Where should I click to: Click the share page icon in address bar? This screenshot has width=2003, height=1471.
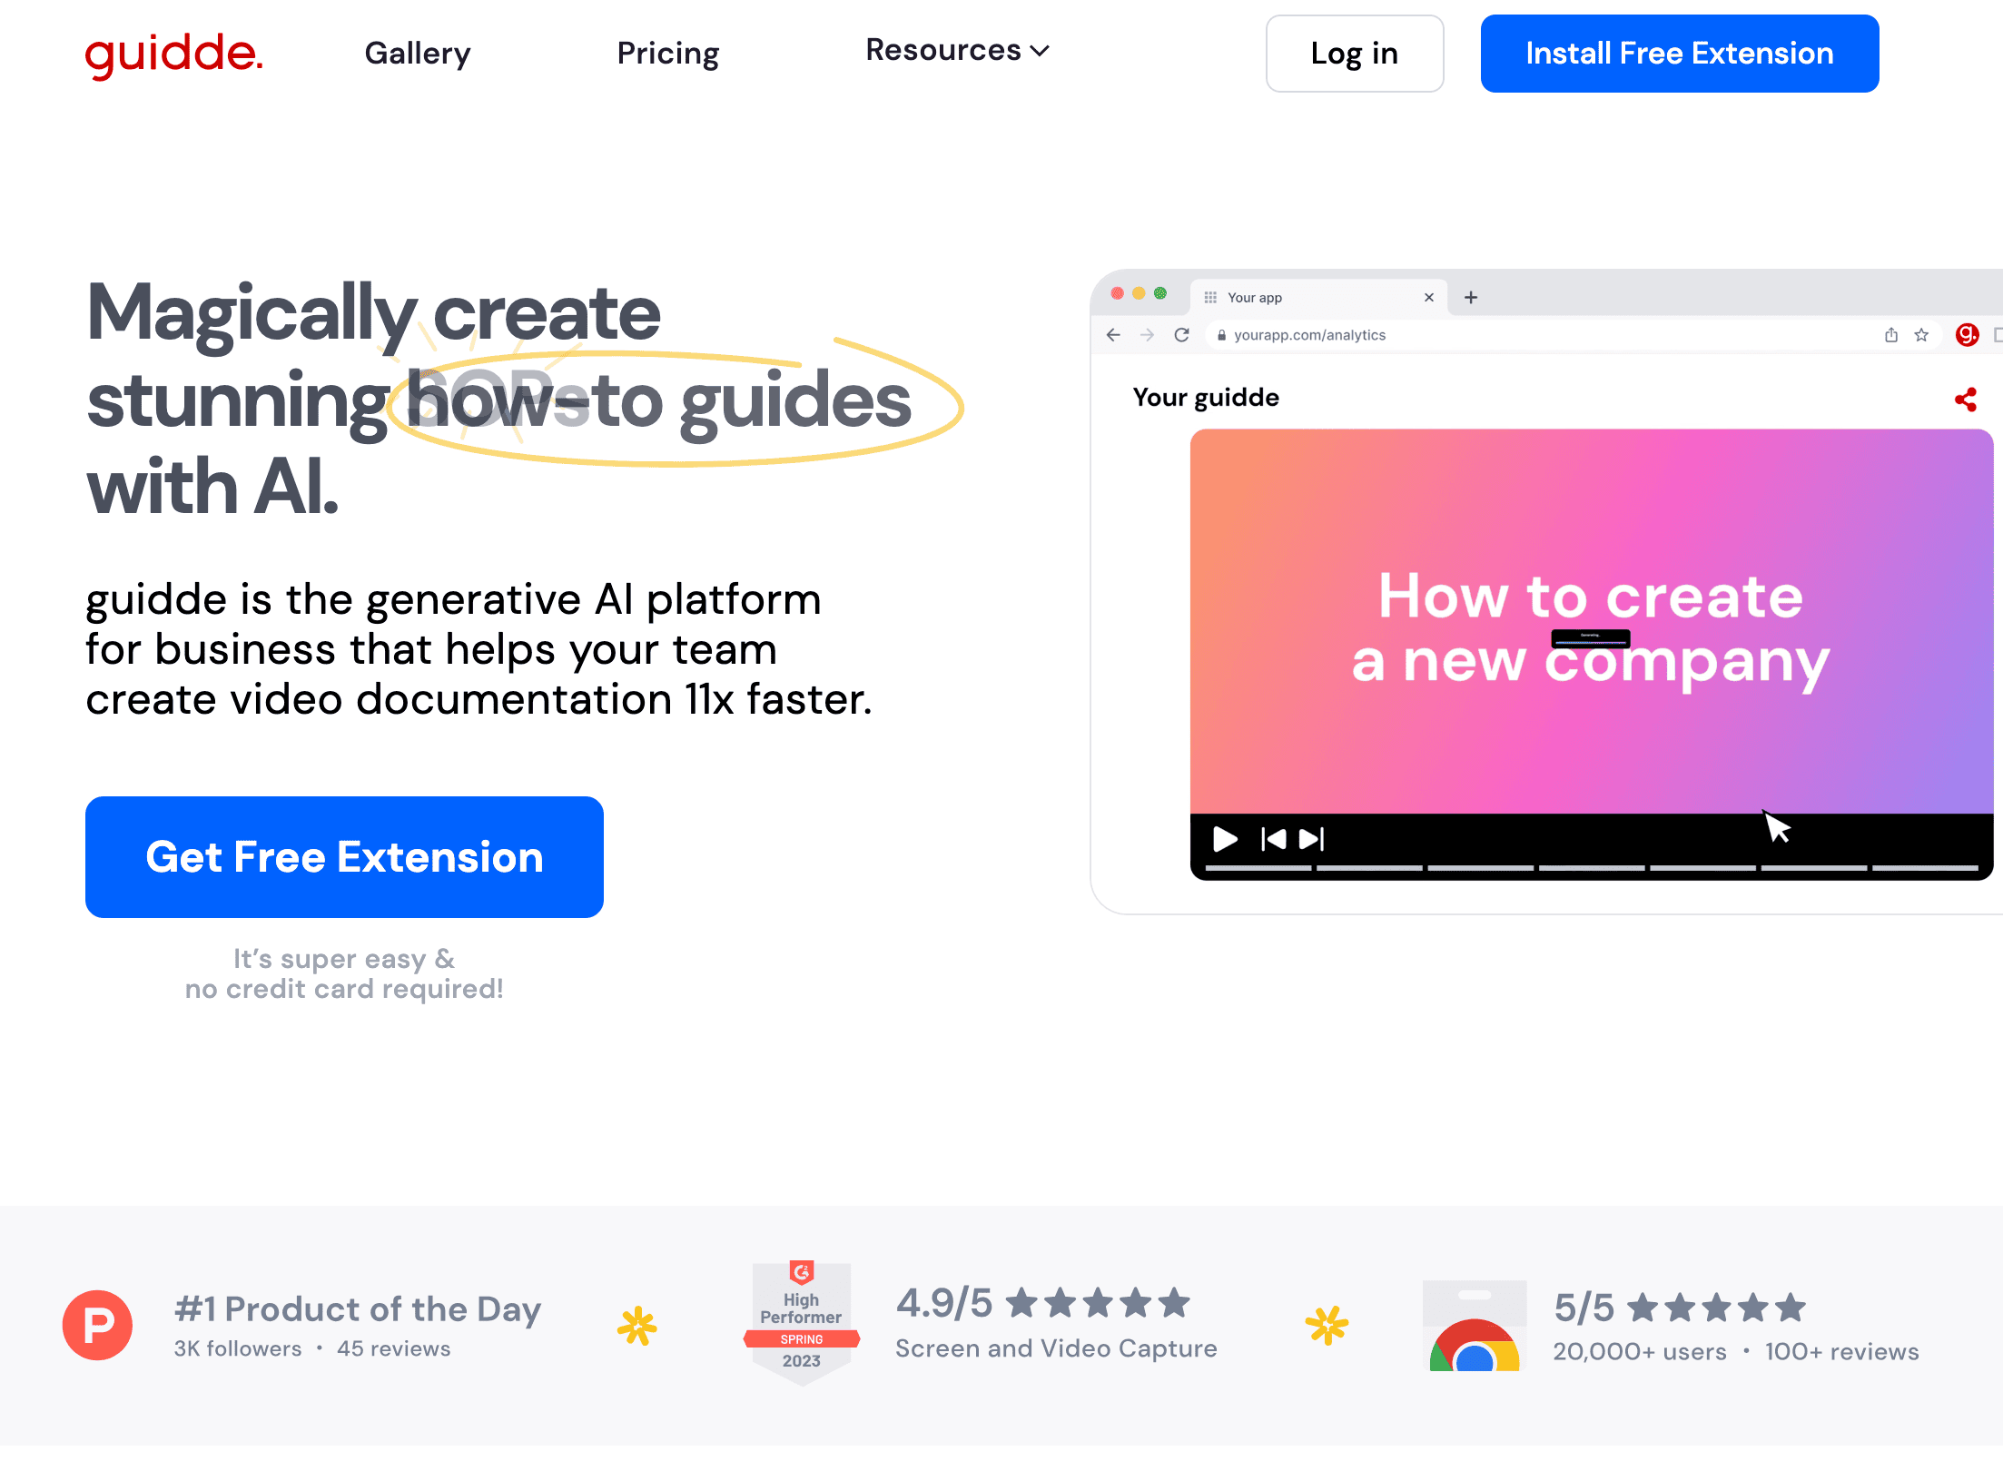pyautogui.click(x=1891, y=335)
